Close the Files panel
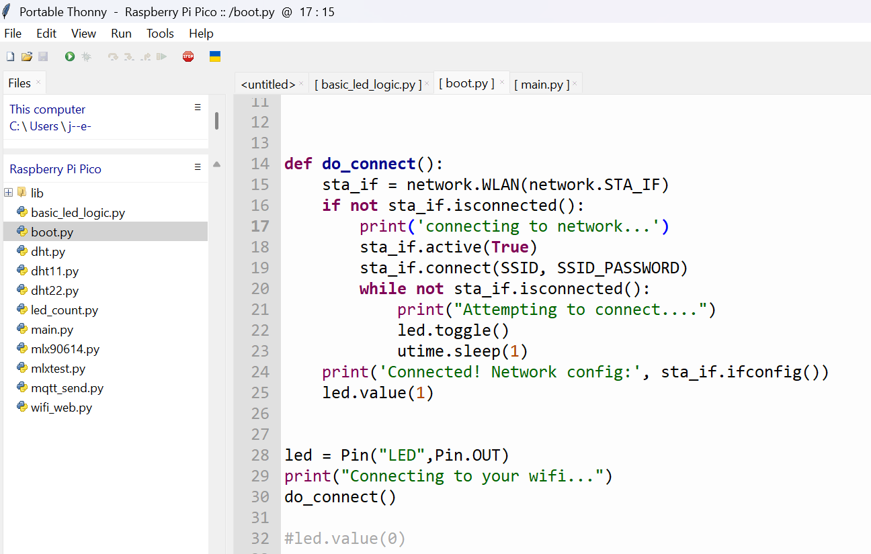 [x=38, y=82]
